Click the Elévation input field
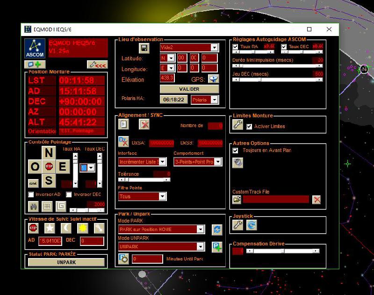The width and height of the screenshot is (374, 295). [x=167, y=78]
